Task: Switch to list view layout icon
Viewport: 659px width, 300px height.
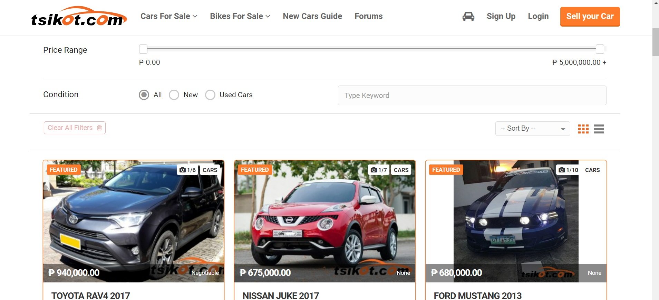Action: pyautogui.click(x=599, y=129)
